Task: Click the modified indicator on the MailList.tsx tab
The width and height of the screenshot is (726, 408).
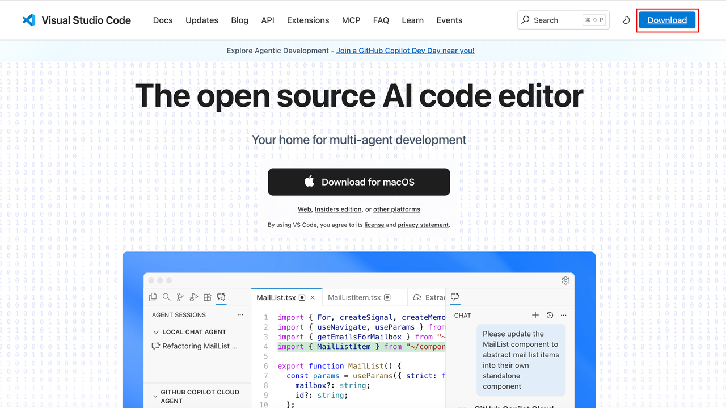Action: (302, 297)
